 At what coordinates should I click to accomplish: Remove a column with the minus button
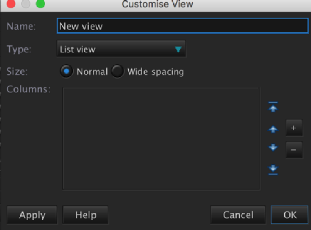[294, 149]
